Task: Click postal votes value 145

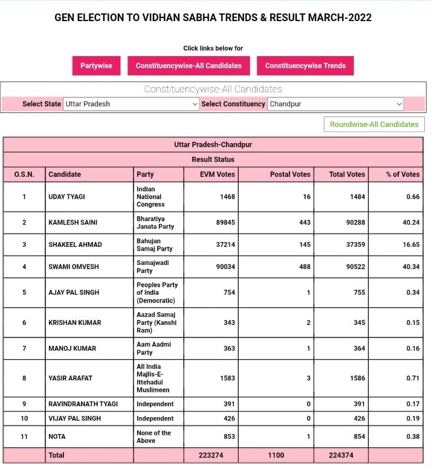Action: coord(305,244)
